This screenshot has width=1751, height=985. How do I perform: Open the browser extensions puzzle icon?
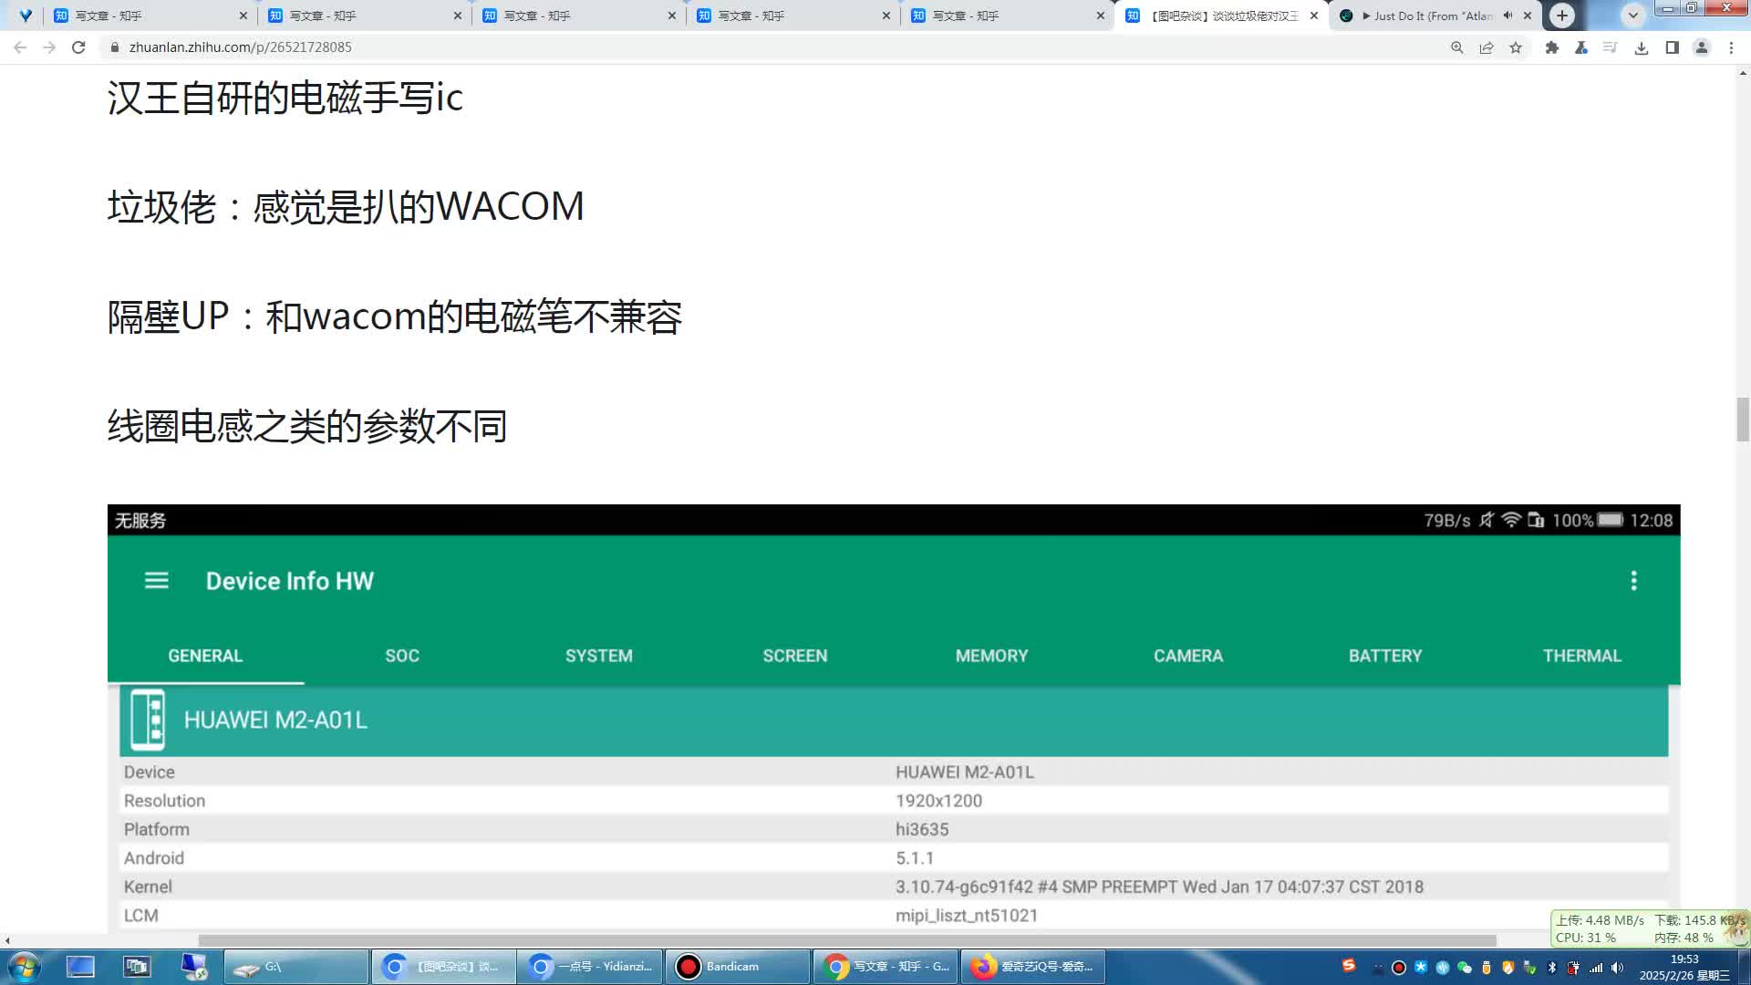point(1551,47)
